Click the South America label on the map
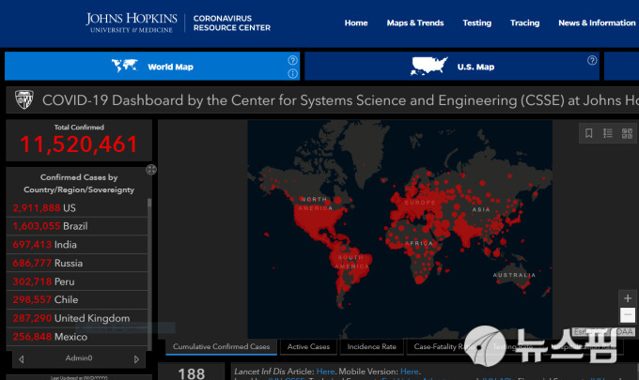The height and width of the screenshot is (380, 639). [351, 262]
